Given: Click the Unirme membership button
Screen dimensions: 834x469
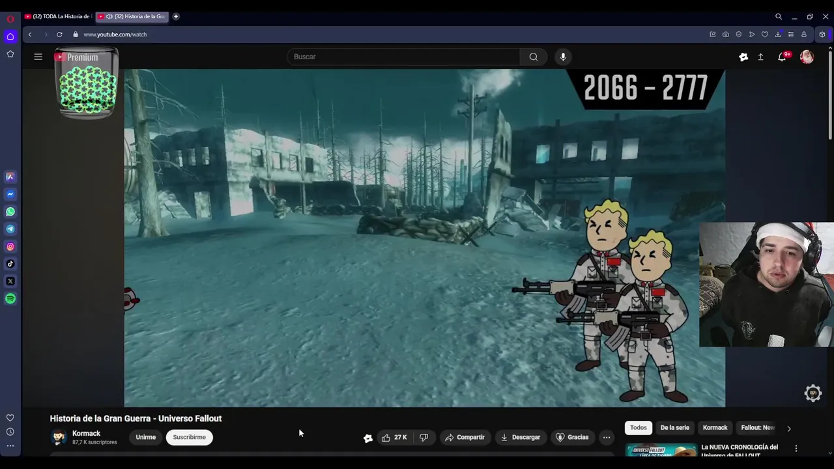Looking at the screenshot, I should coord(146,437).
